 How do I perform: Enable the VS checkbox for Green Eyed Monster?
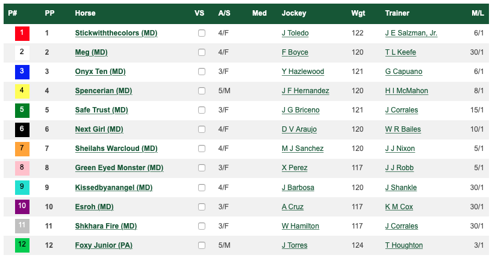coord(202,168)
